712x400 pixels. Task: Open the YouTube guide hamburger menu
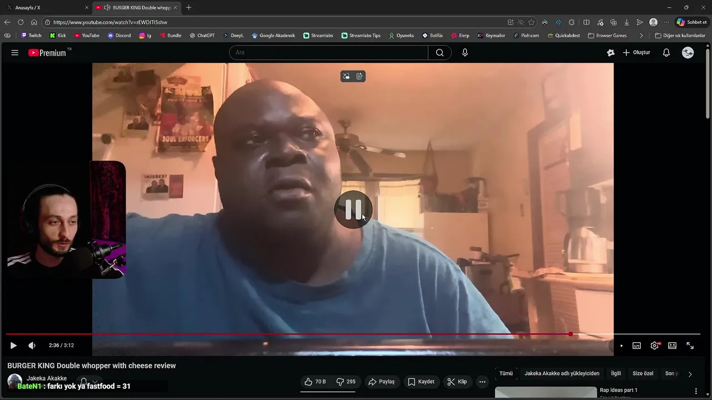[15, 53]
